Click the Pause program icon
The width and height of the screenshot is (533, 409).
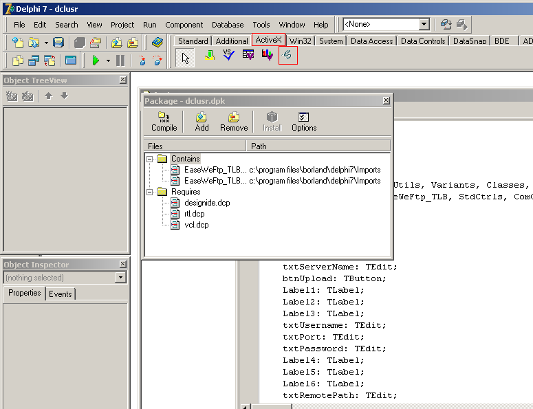pyautogui.click(x=120, y=60)
